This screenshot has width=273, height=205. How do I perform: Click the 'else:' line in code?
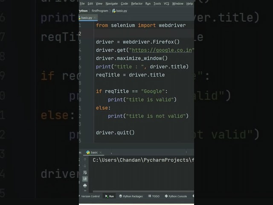tap(103, 108)
